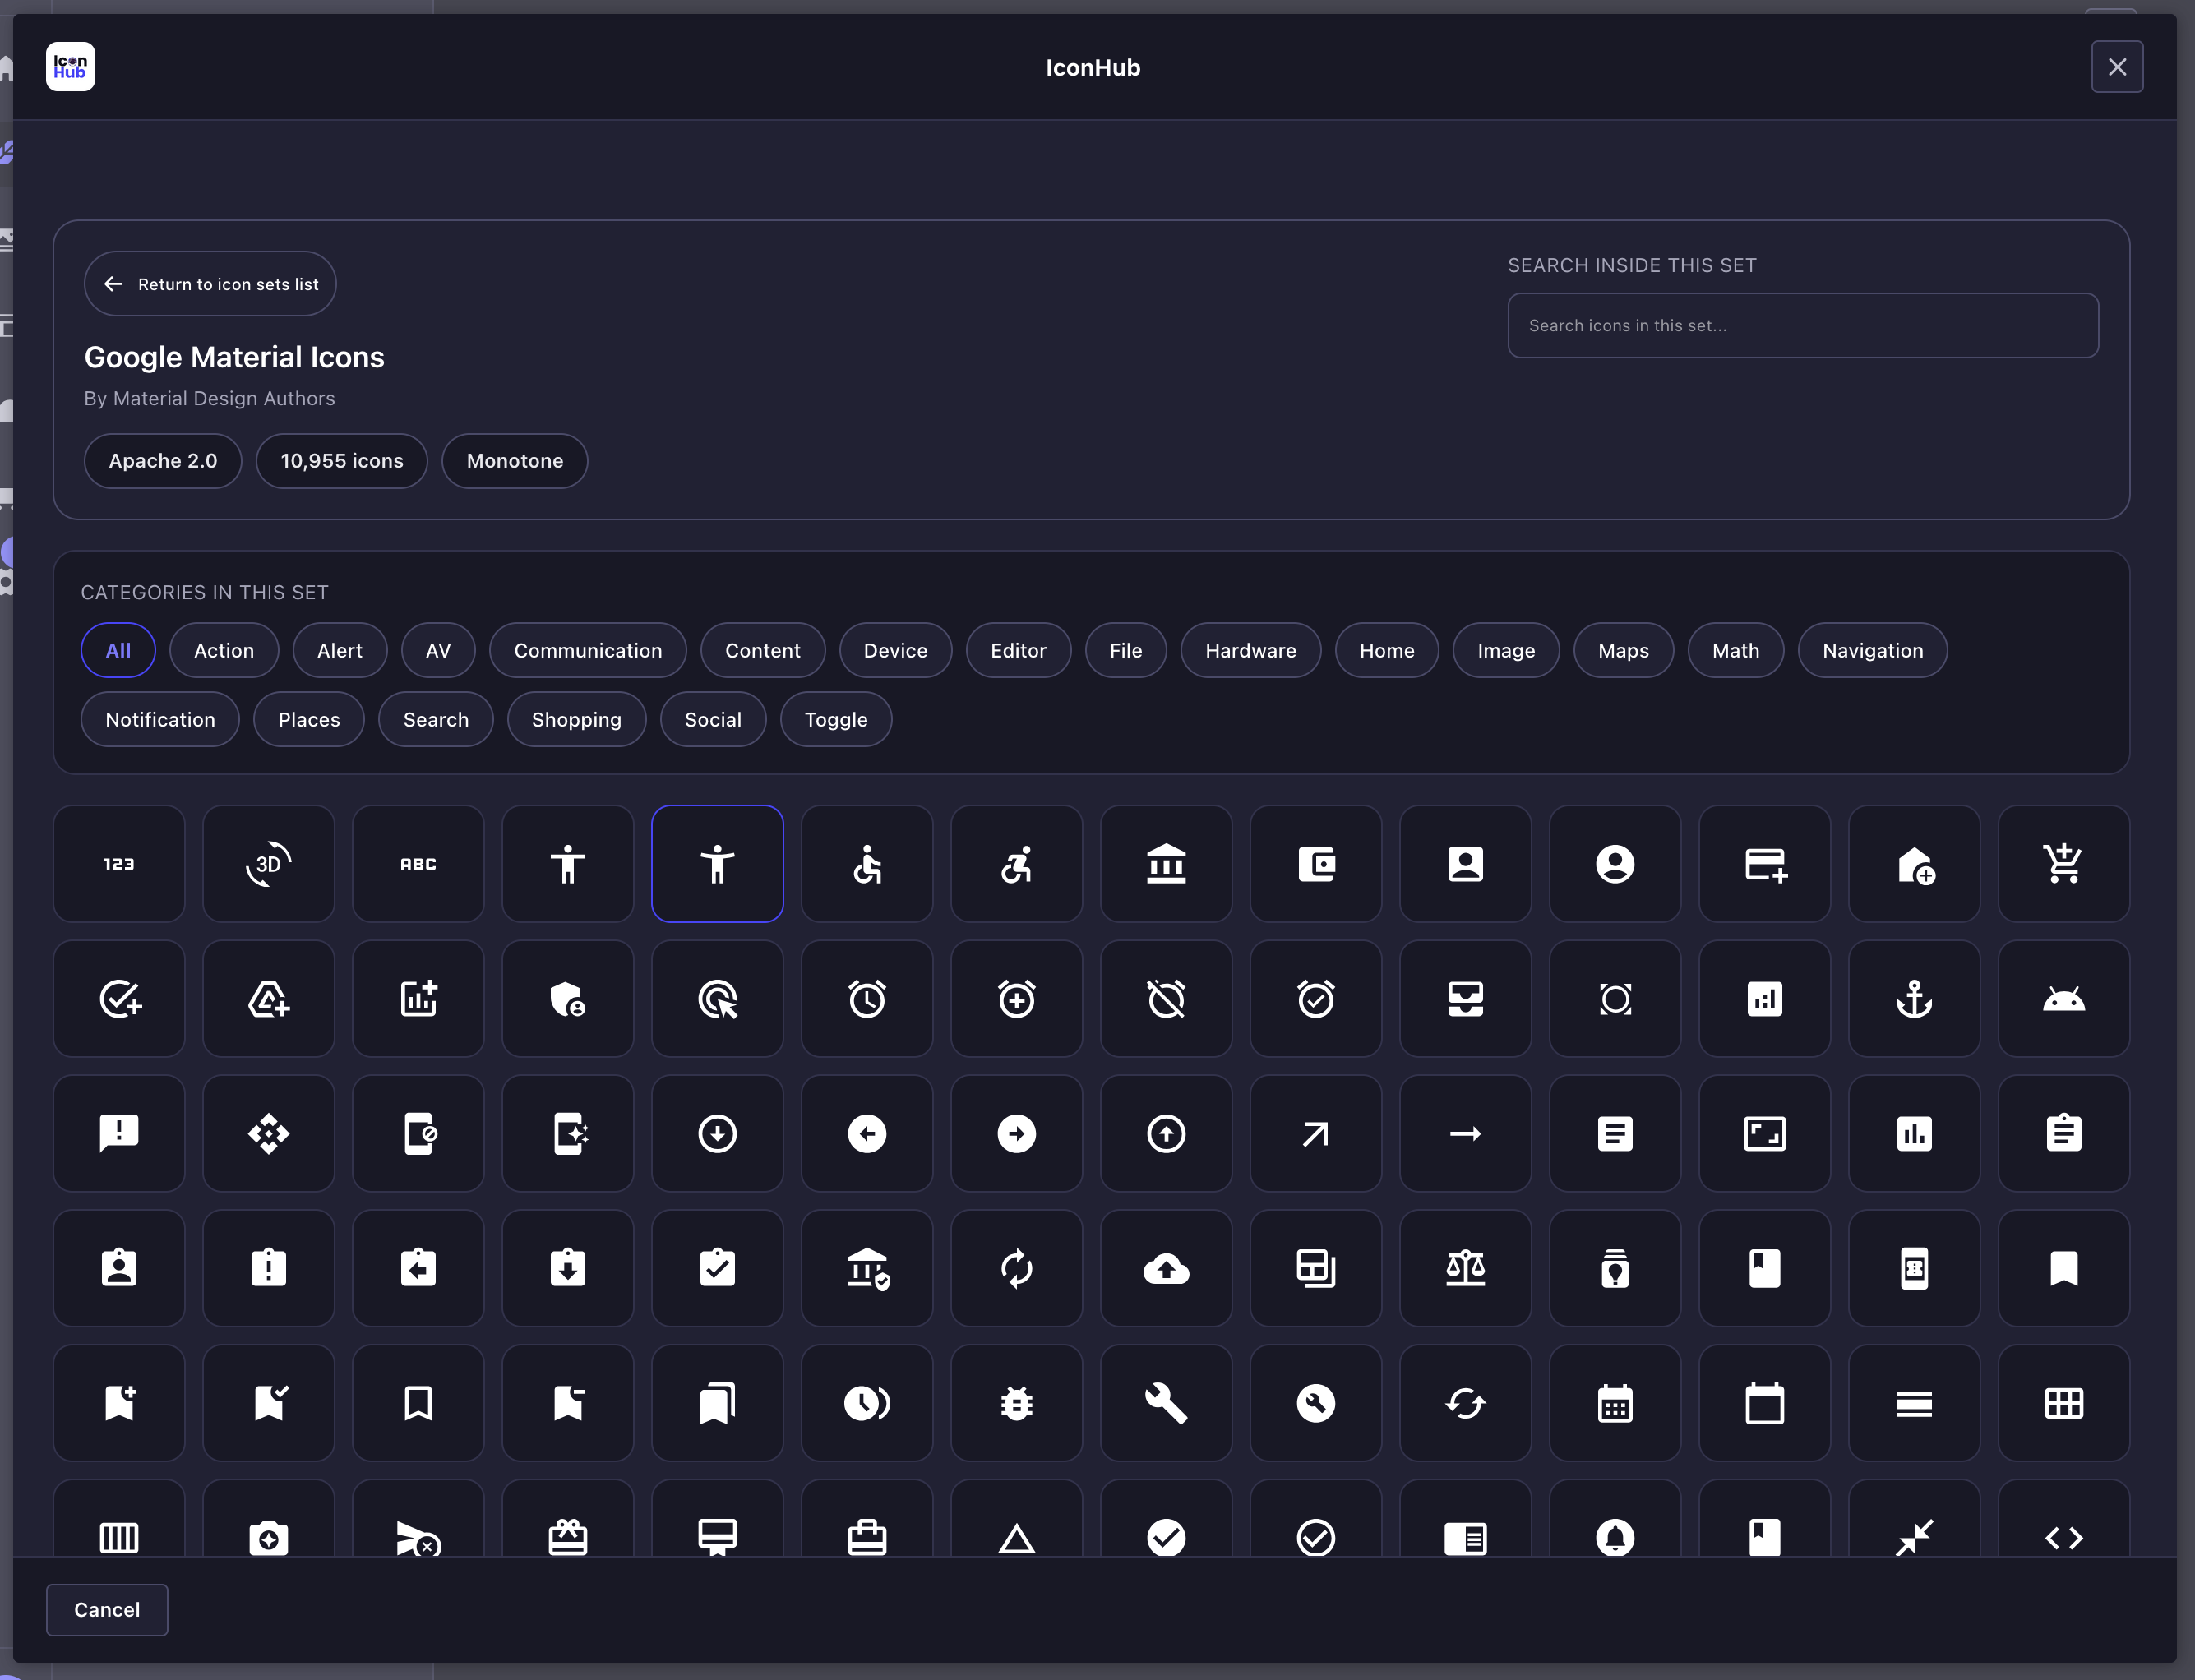
Task: Show the Toggle category
Action: pyautogui.click(x=836, y=719)
